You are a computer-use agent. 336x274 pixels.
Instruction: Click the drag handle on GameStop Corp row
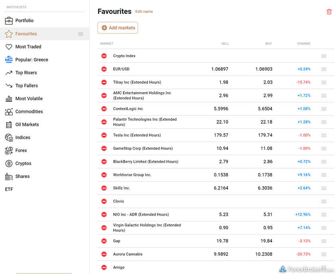324,148
